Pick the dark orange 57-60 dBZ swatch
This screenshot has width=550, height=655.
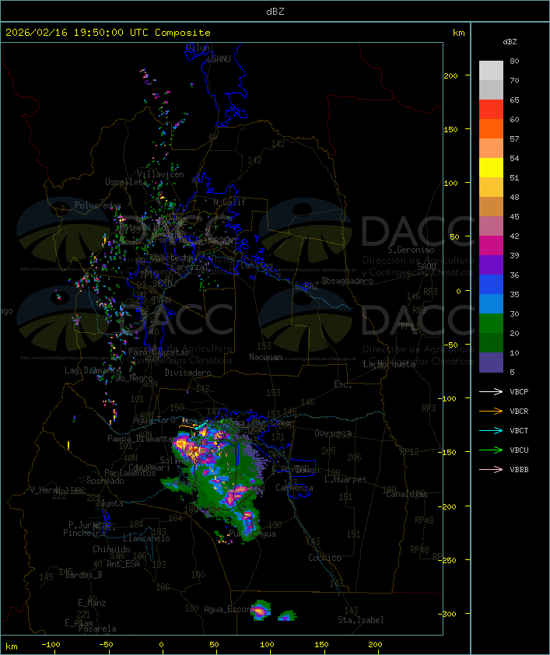point(491,128)
